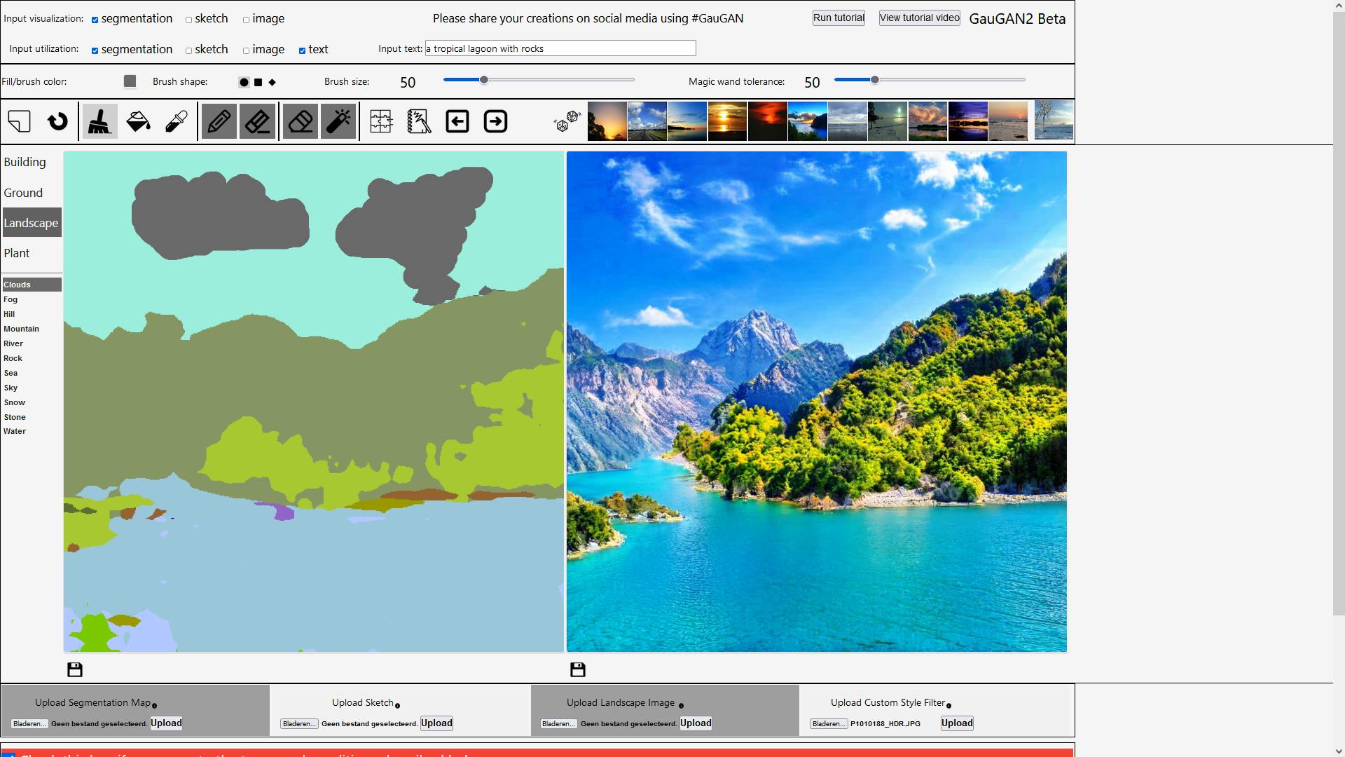Click the input text field

point(560,48)
